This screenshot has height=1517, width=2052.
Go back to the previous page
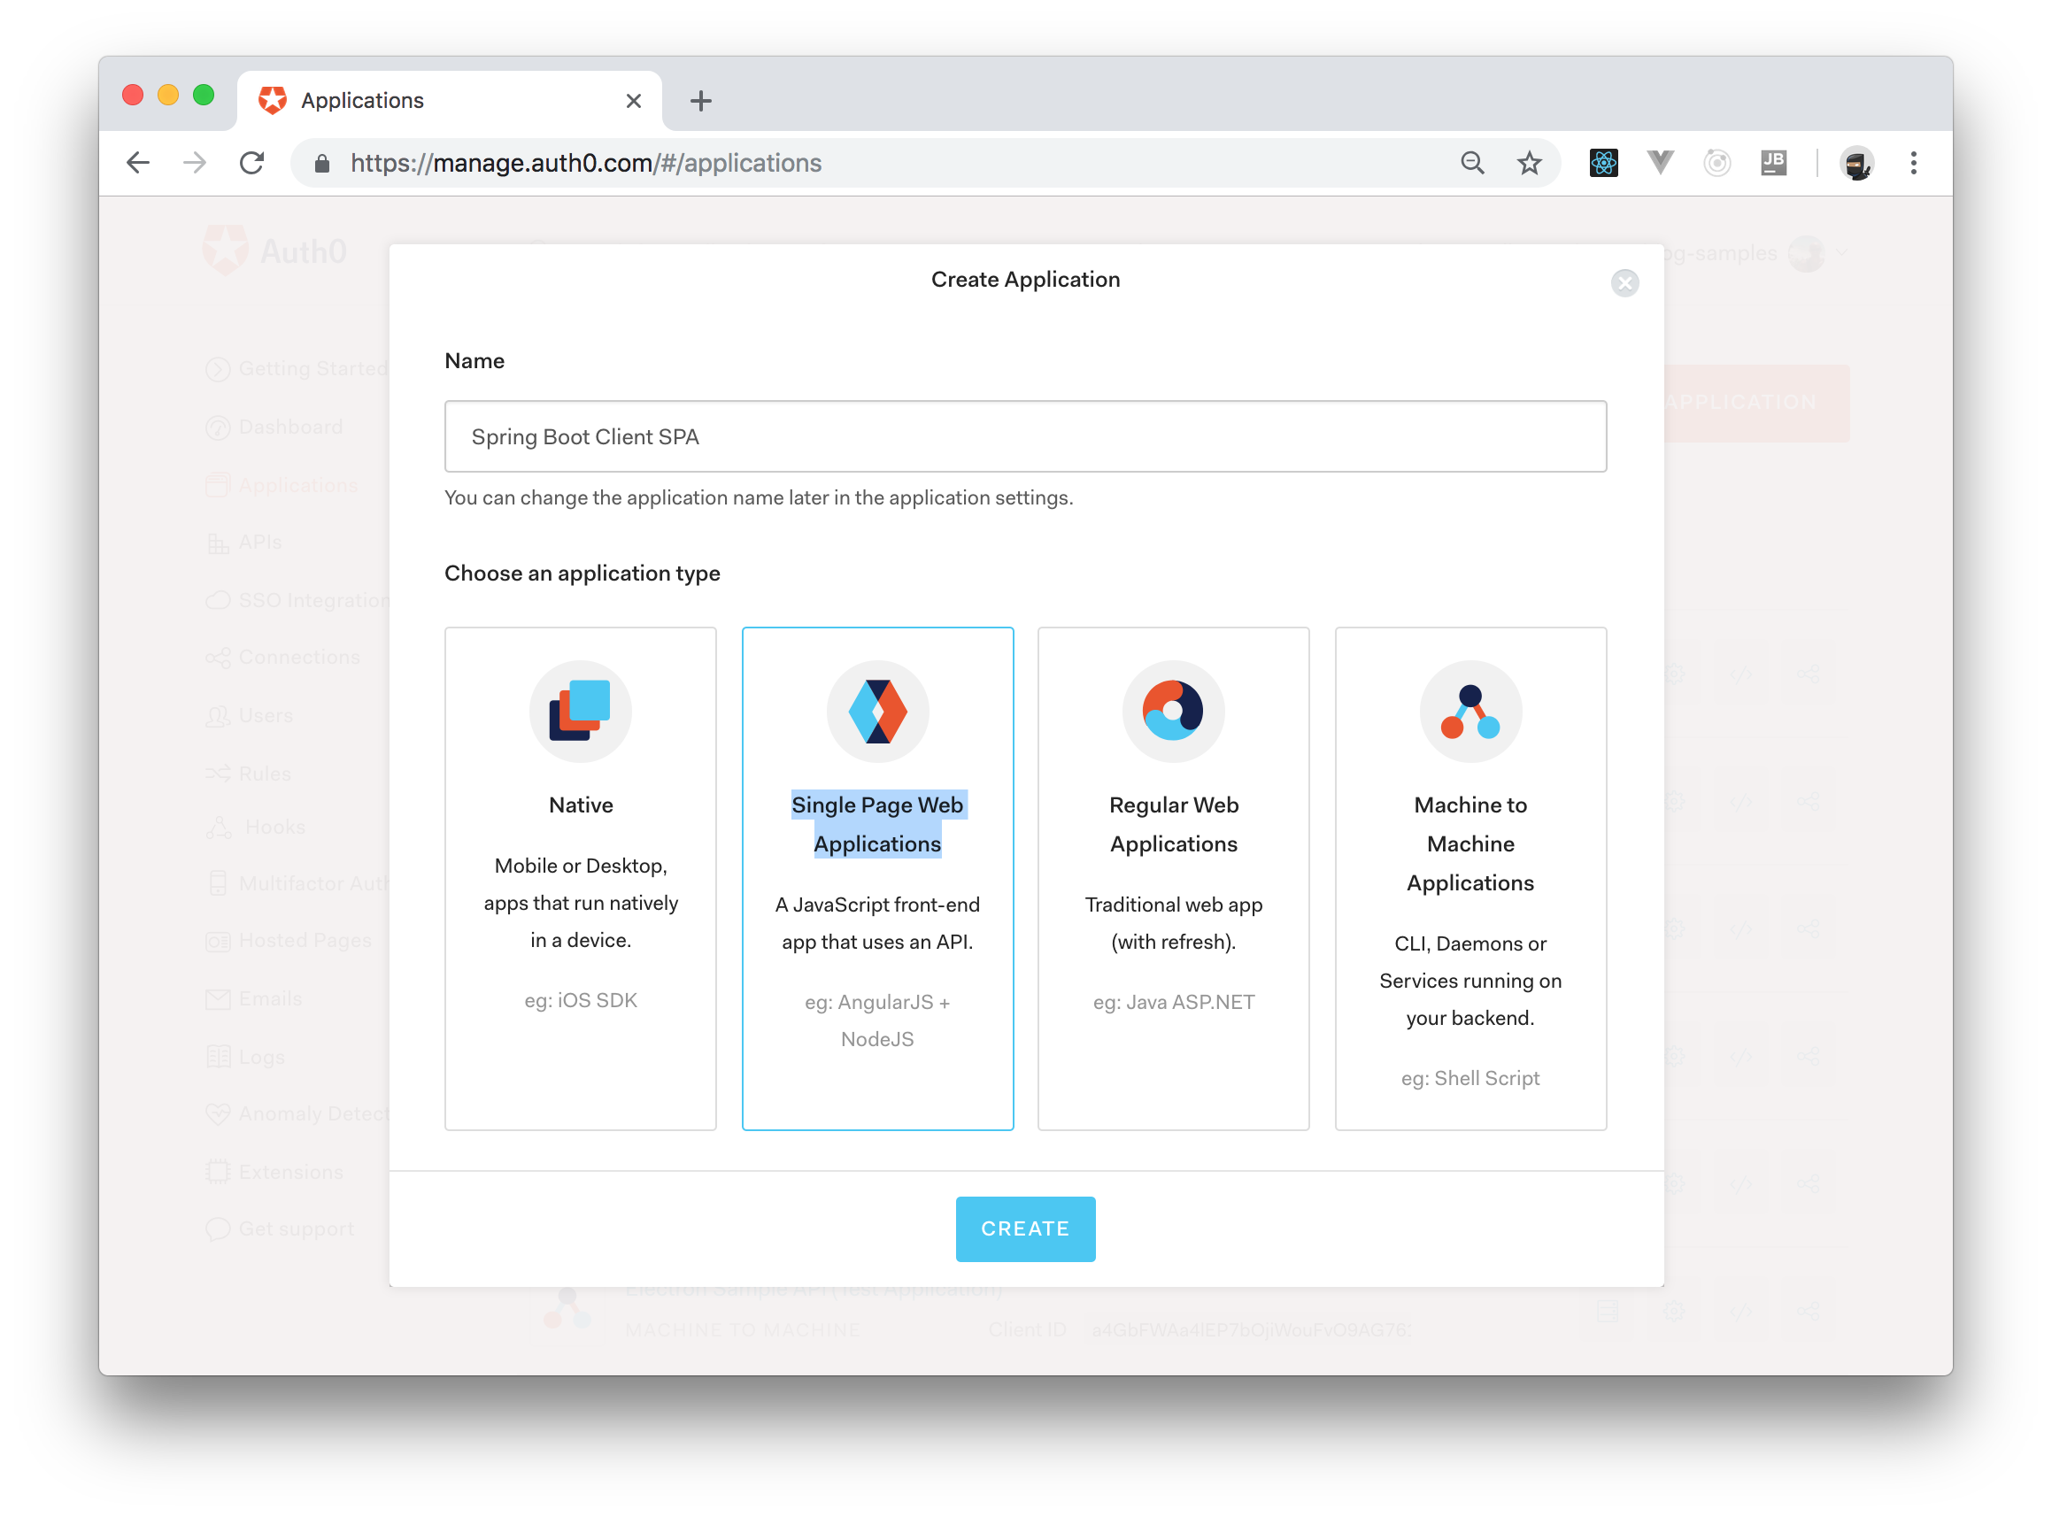point(138,164)
